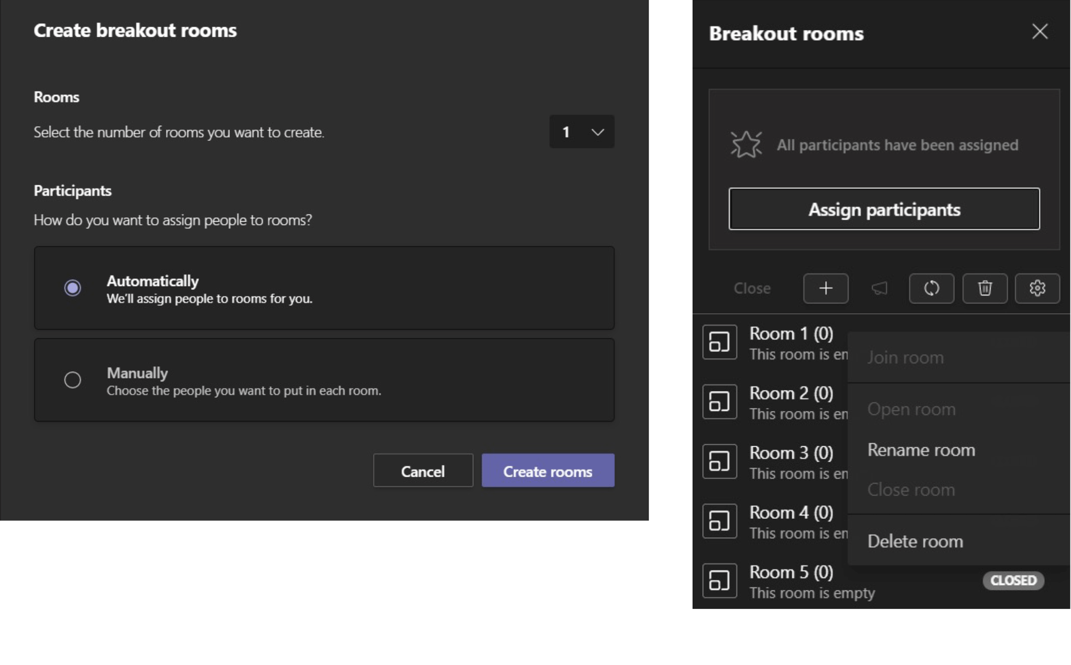Open the number of rooms dropdown

click(581, 132)
